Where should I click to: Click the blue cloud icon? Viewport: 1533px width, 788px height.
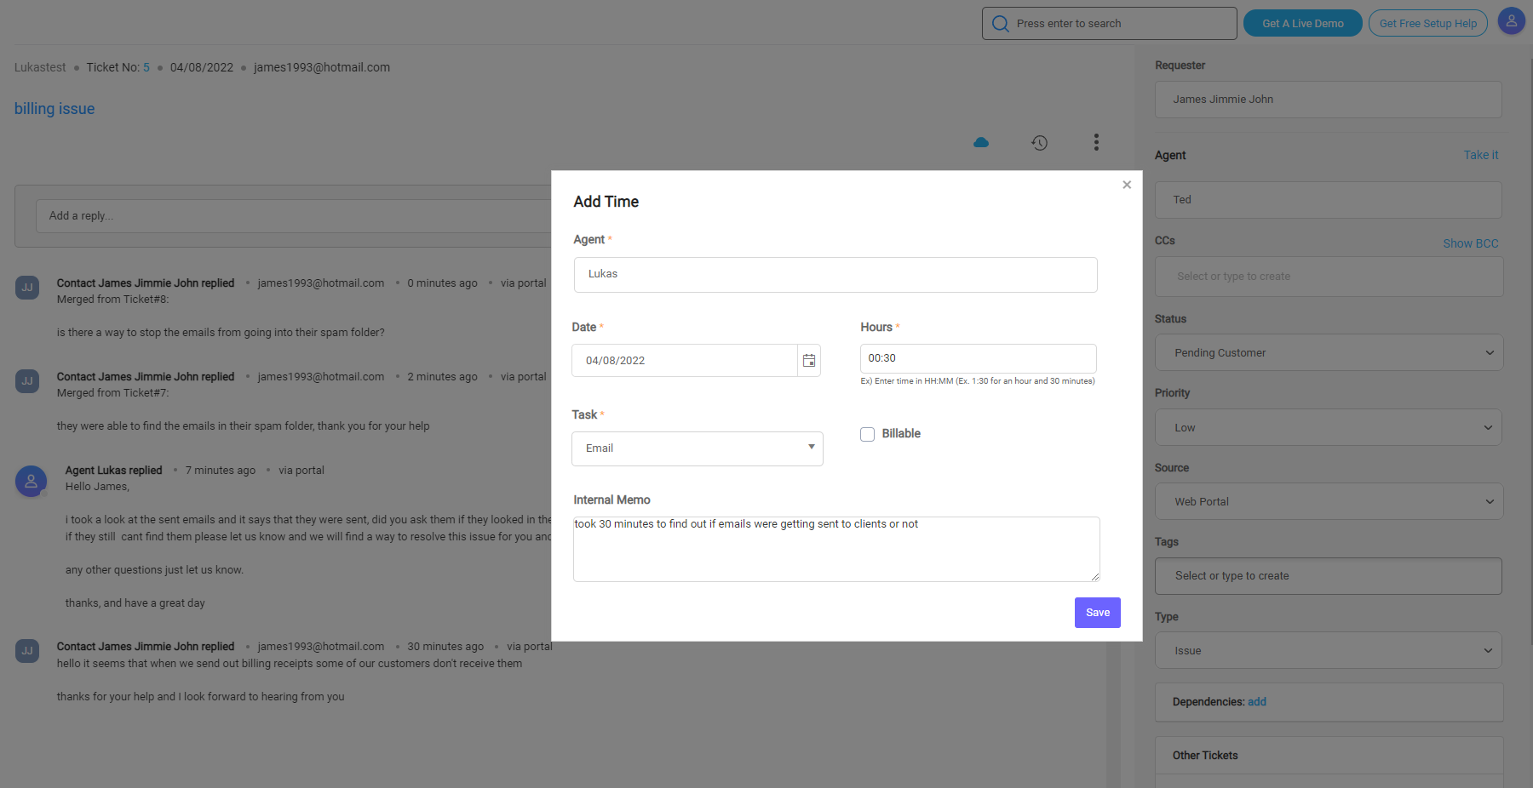pos(981,142)
